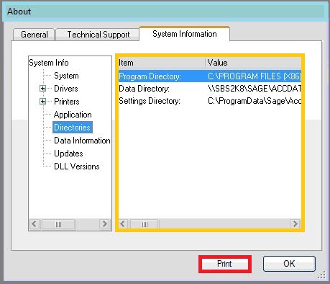Select the System Information tab
Viewport: 330px width, 284px height.
pos(185,34)
